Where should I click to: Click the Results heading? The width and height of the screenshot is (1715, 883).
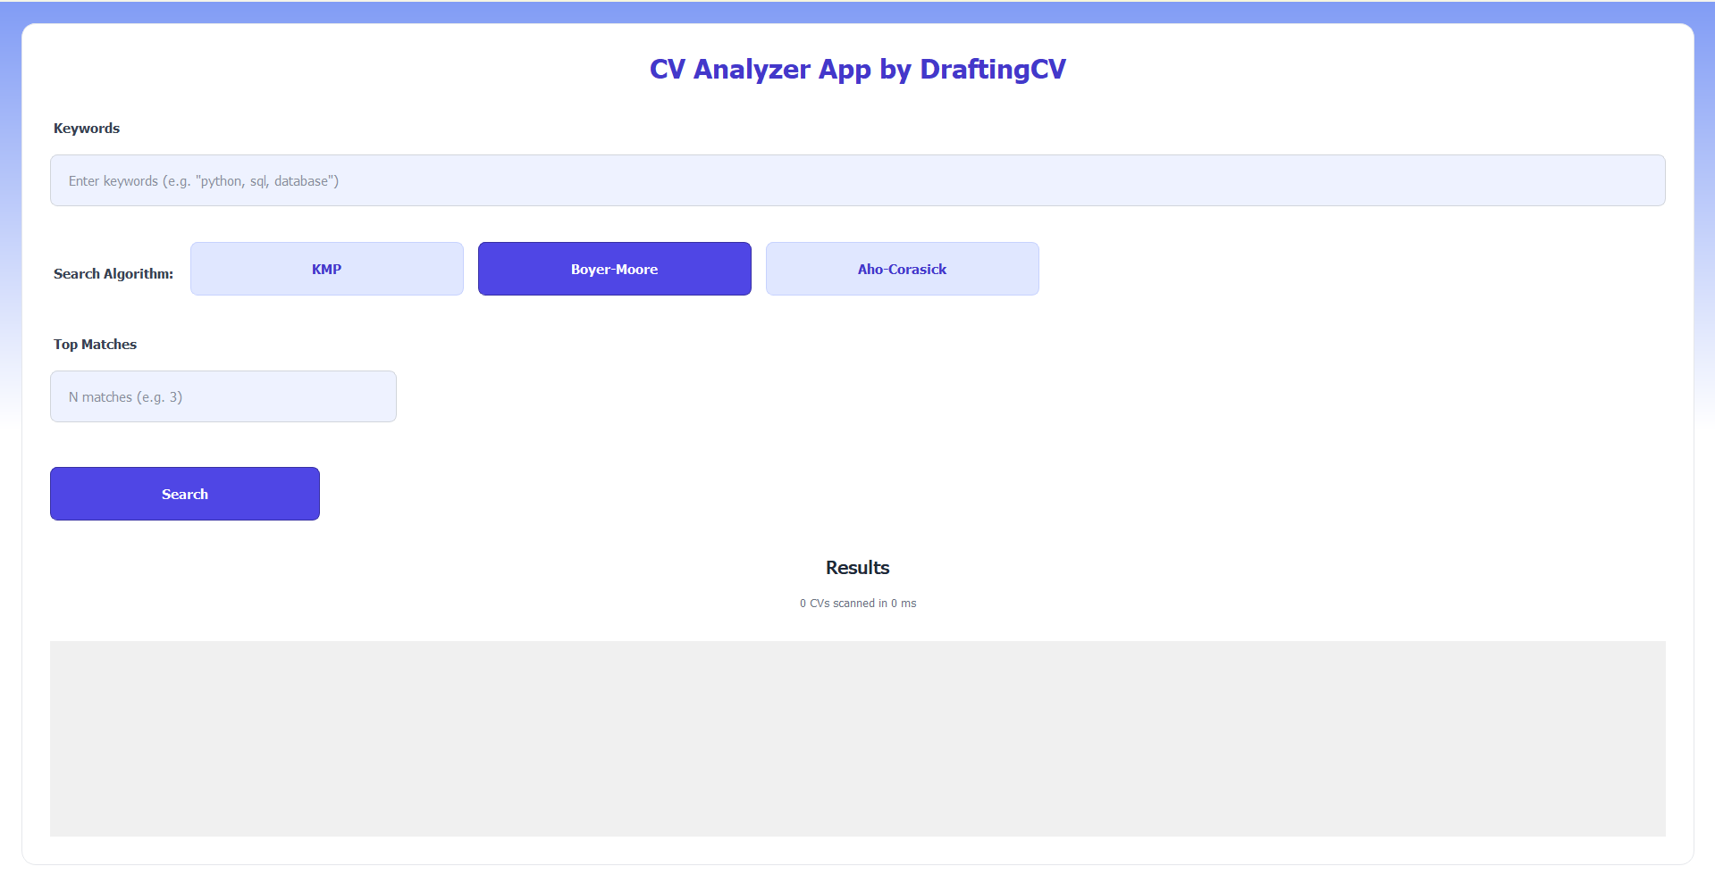[857, 568]
